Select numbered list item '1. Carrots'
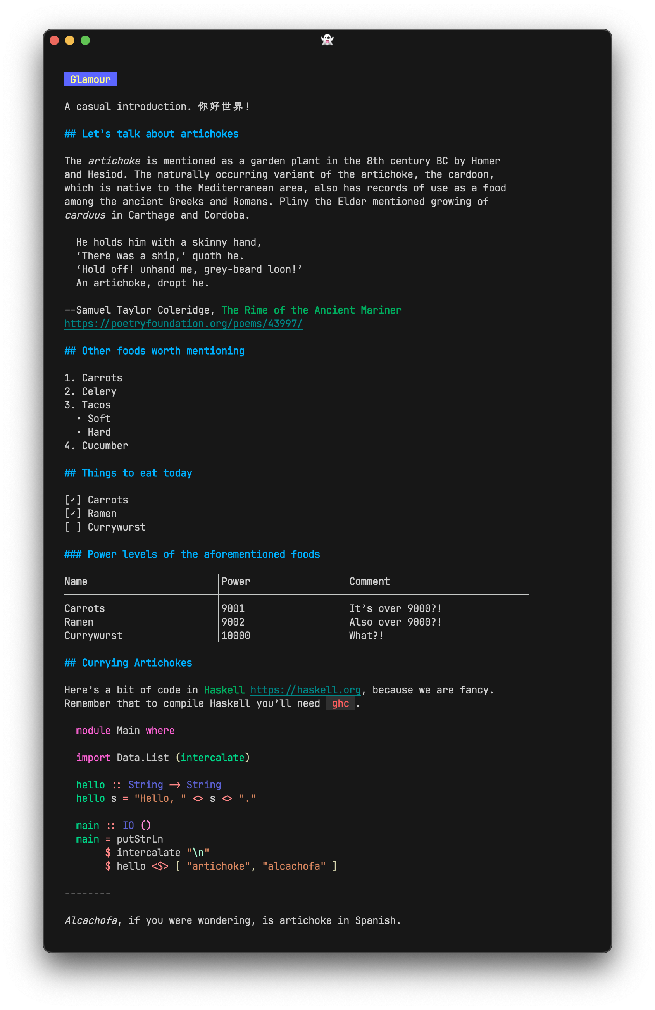 [93, 378]
